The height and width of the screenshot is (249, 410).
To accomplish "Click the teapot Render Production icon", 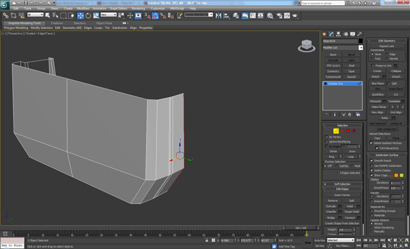I will [x=295, y=15].
